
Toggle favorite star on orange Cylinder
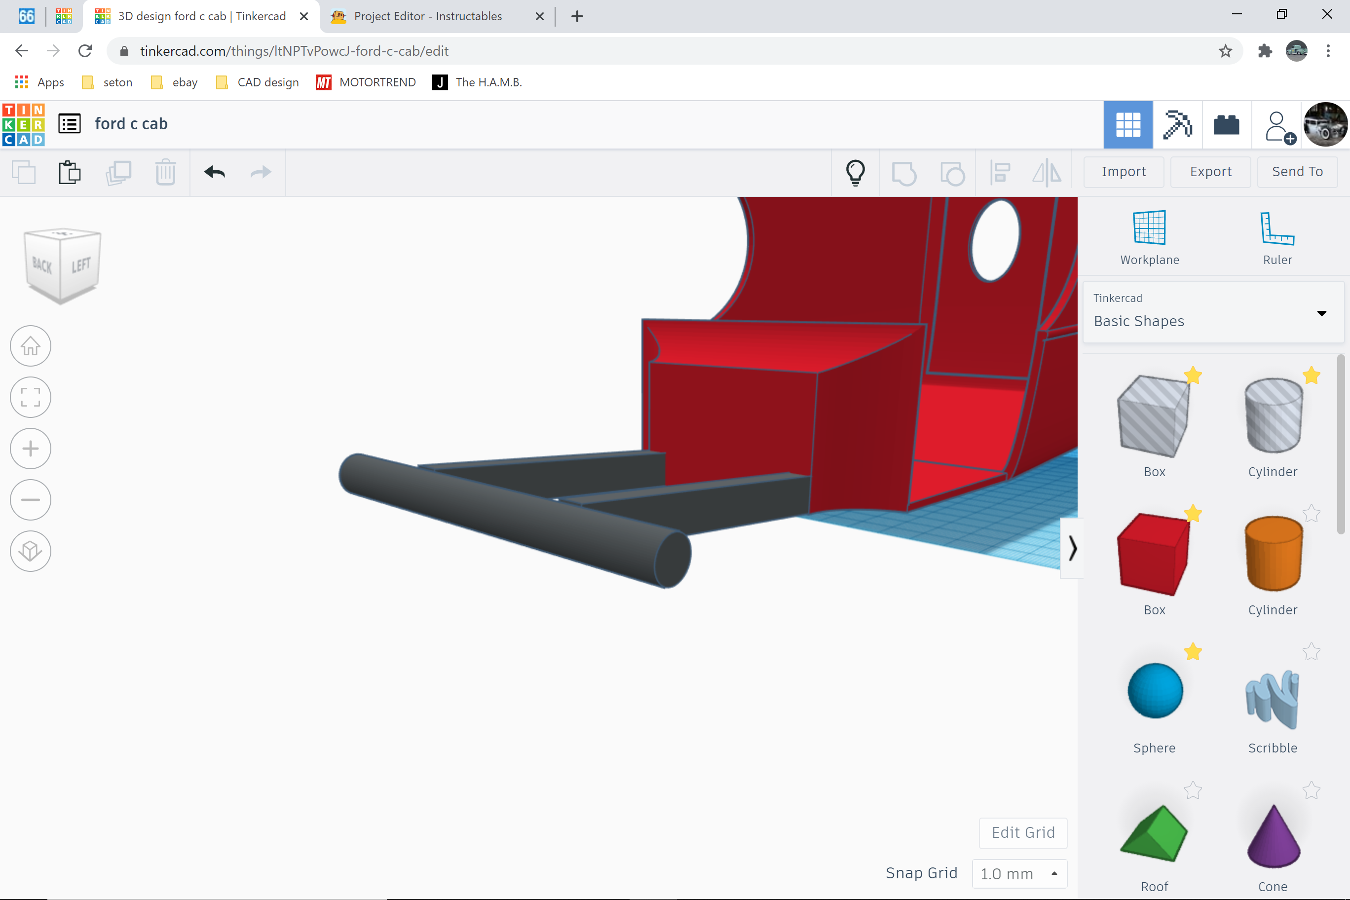(x=1312, y=514)
